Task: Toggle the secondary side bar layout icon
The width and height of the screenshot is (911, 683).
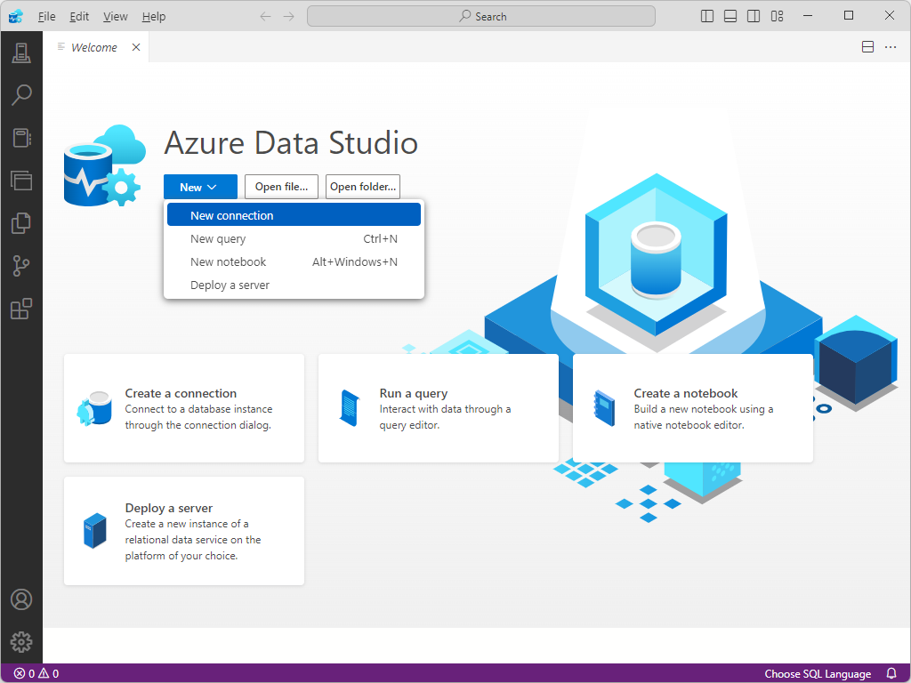Action: (x=754, y=16)
